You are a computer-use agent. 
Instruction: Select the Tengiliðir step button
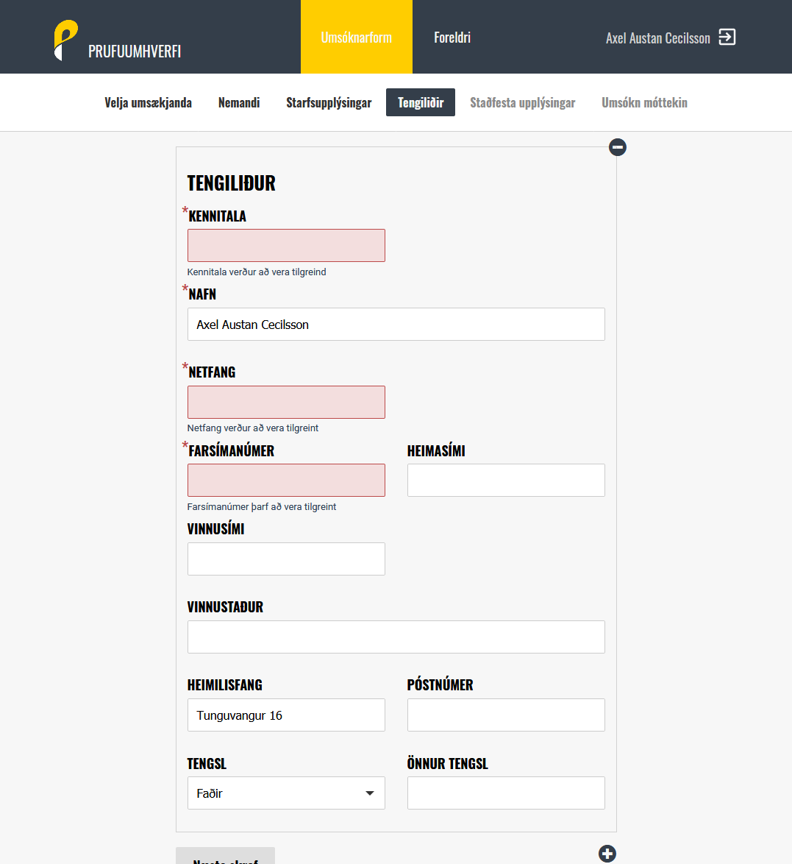click(421, 102)
